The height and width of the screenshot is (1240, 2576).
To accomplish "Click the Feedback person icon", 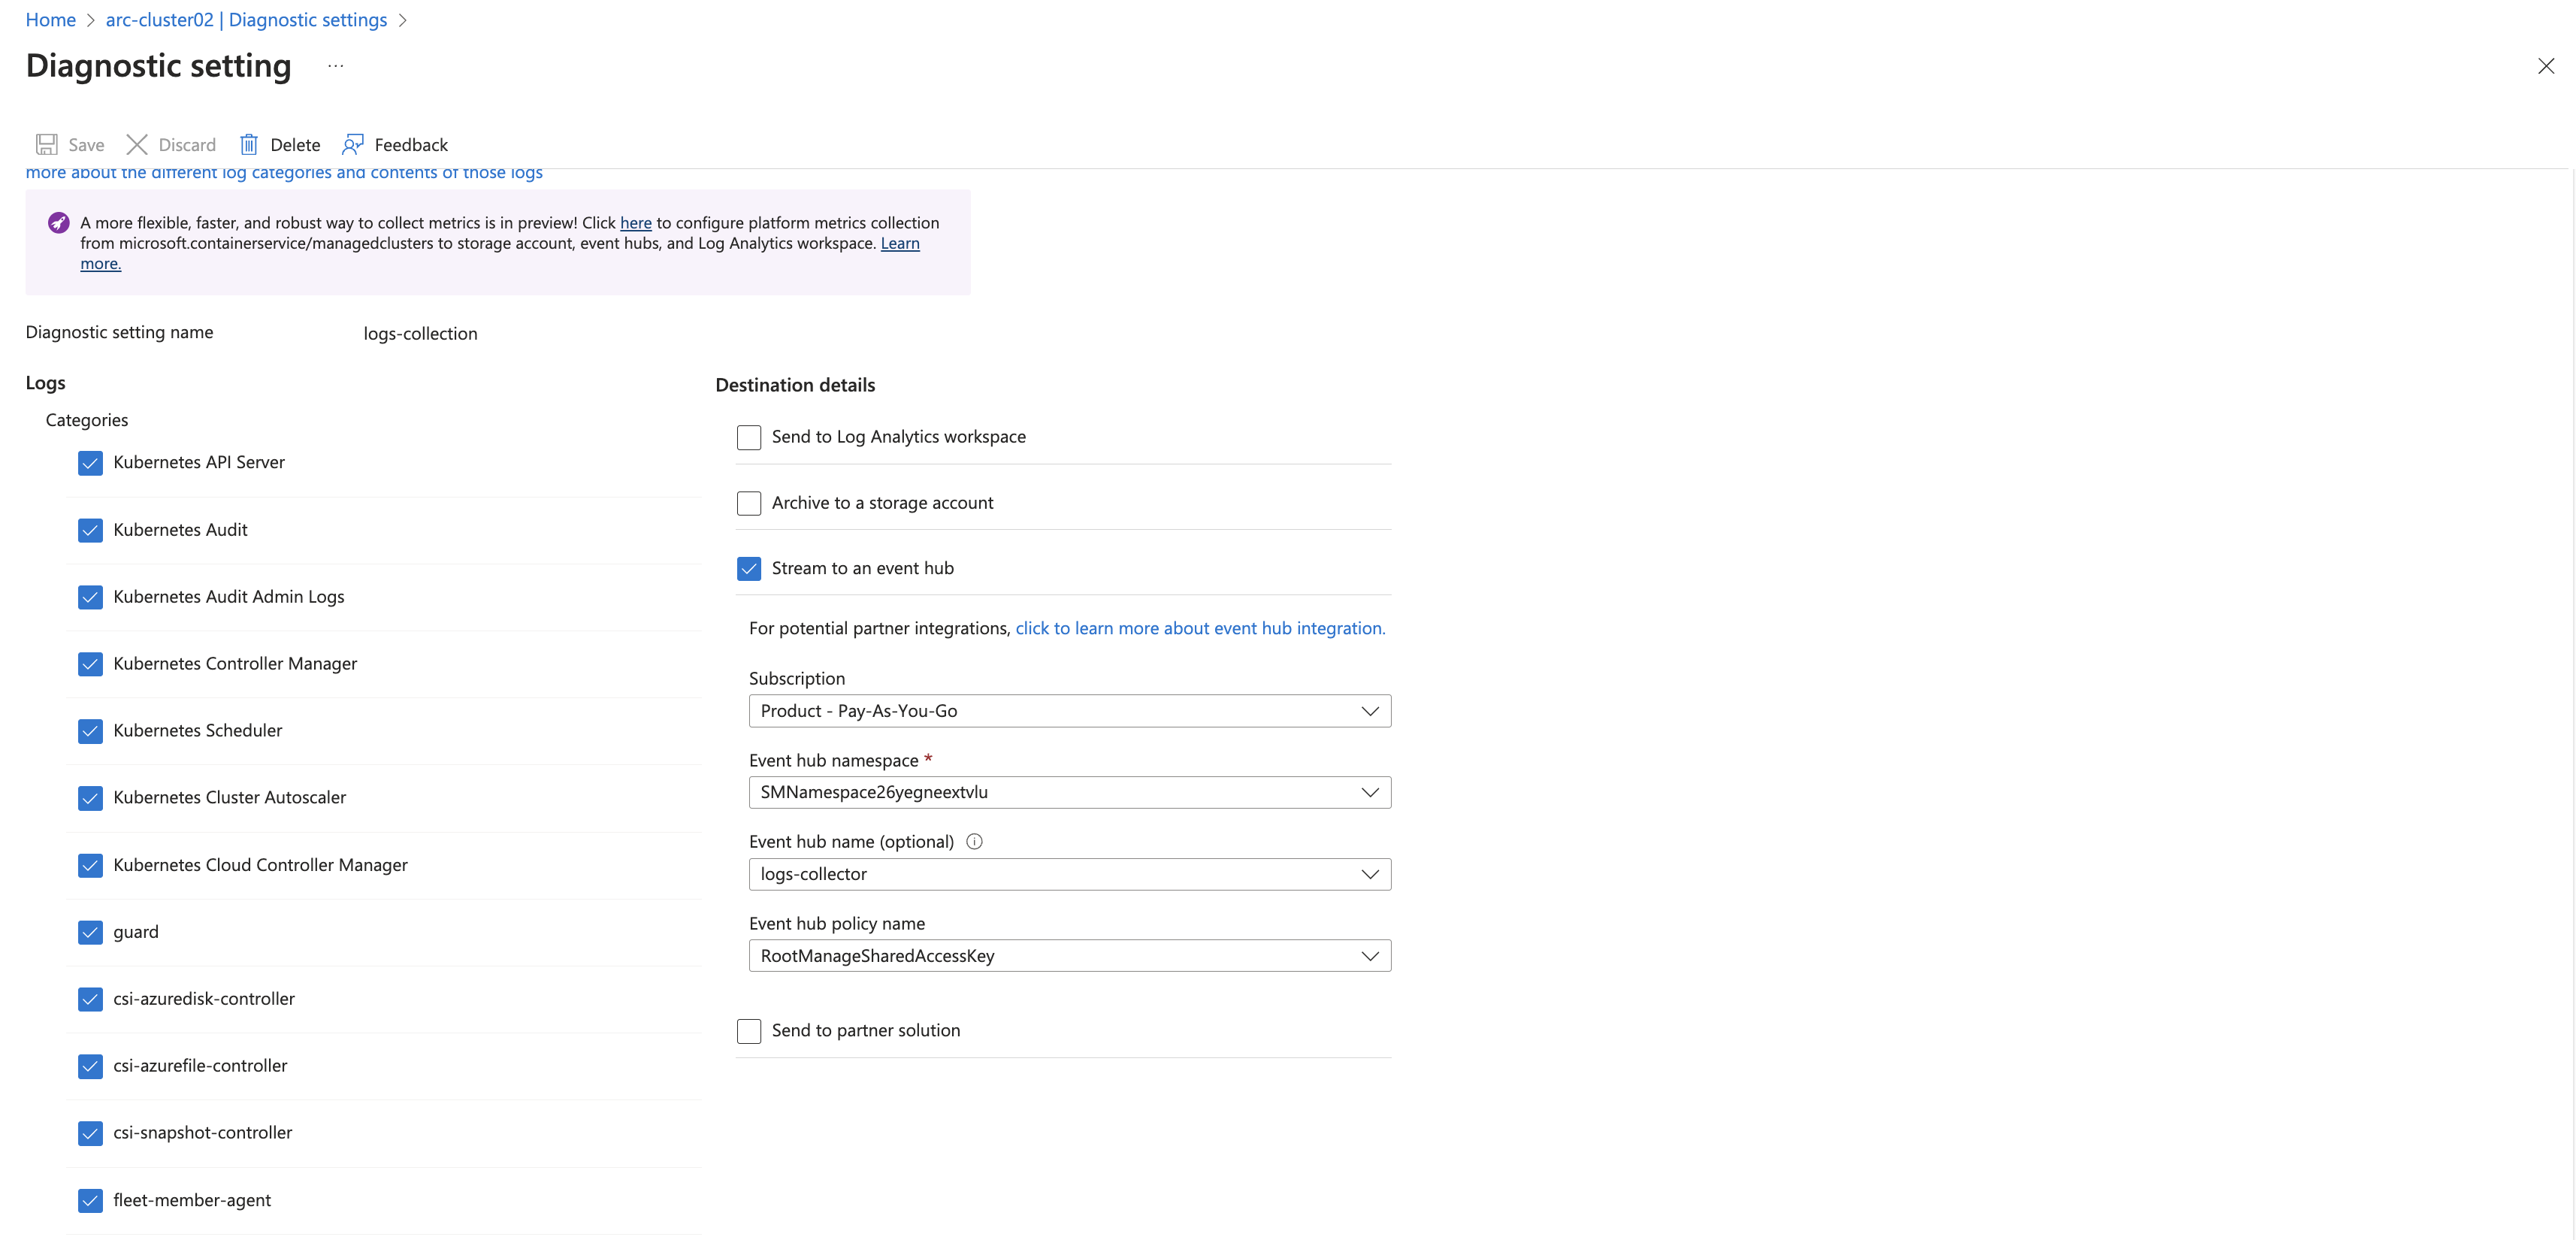I will [x=353, y=144].
